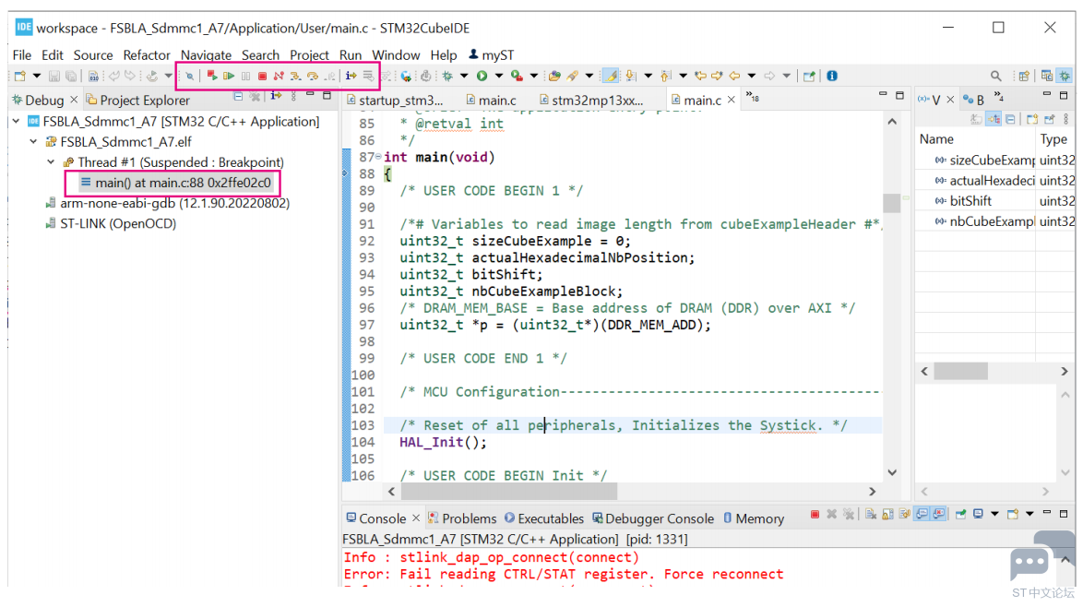
Task: Open the Navigate menu
Action: click(x=206, y=55)
